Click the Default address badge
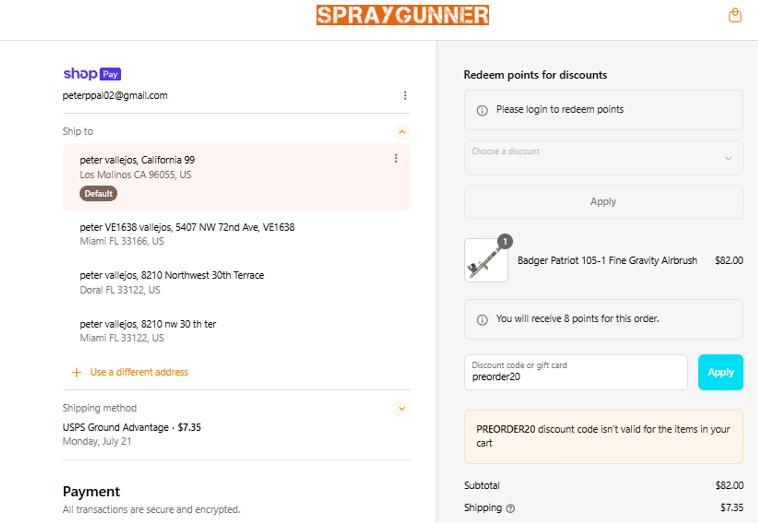The width and height of the screenshot is (758, 523). [98, 194]
